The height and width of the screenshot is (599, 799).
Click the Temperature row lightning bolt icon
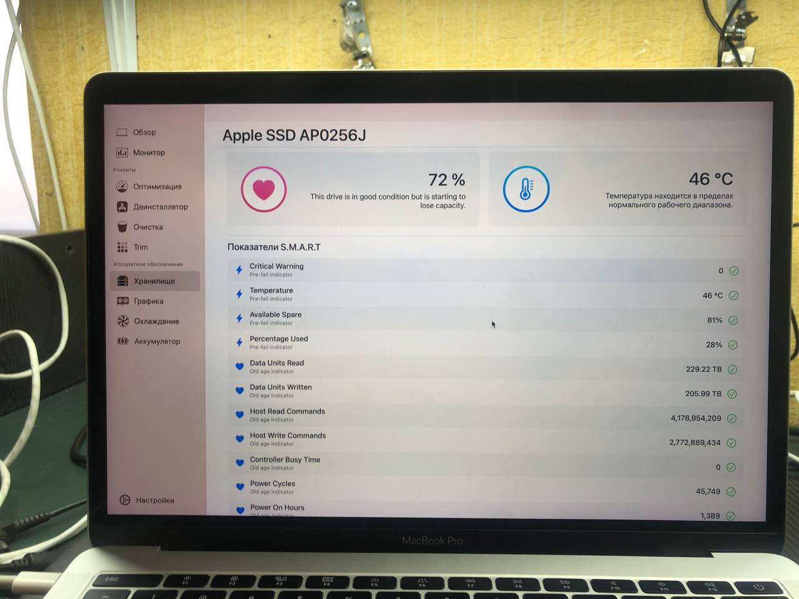(x=239, y=294)
